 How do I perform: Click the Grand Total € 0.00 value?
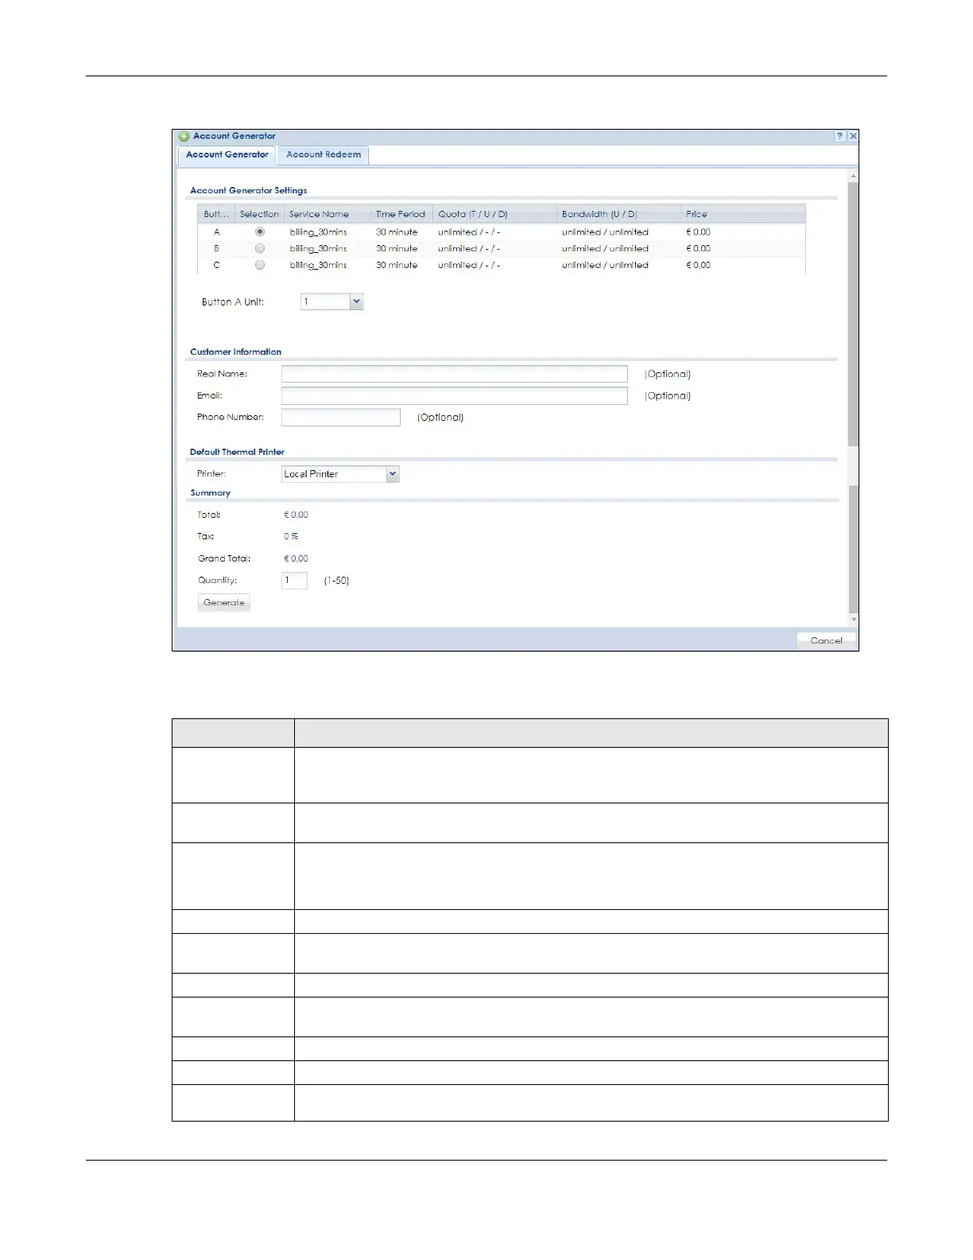tap(296, 559)
